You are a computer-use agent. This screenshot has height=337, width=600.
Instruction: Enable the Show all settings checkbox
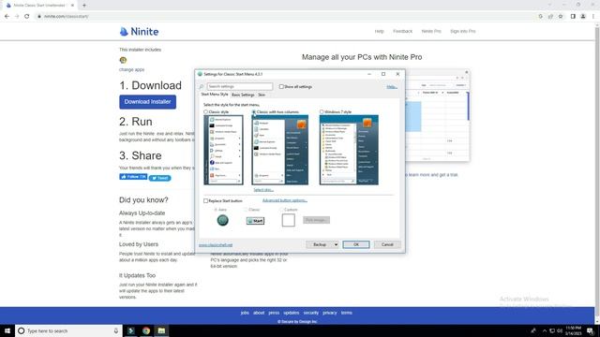coord(281,87)
